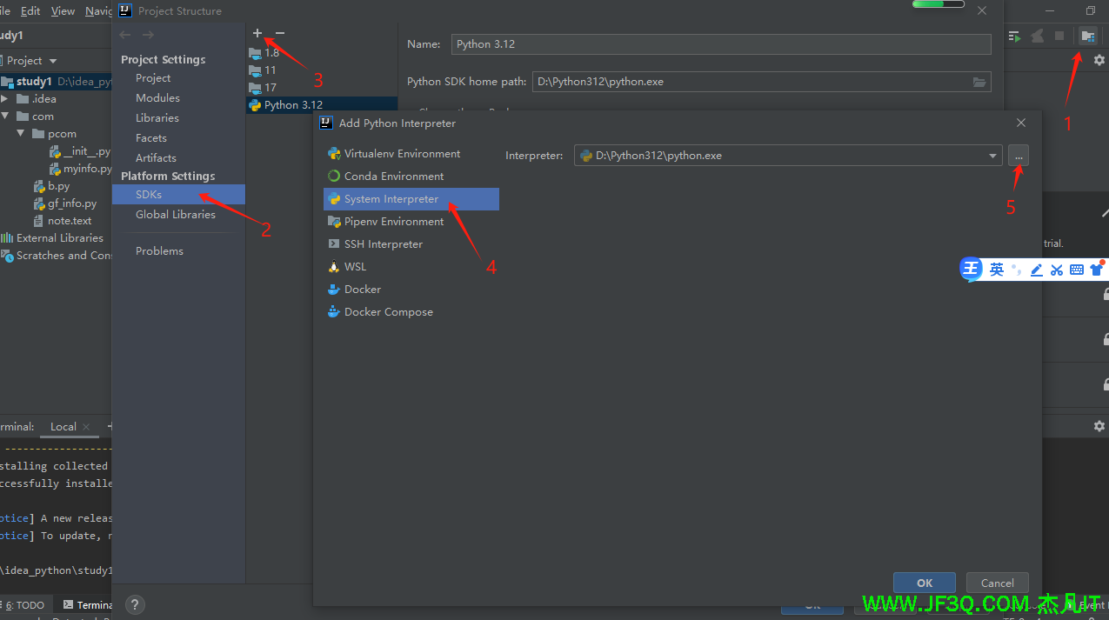Open the Project view dropdown

(31, 61)
